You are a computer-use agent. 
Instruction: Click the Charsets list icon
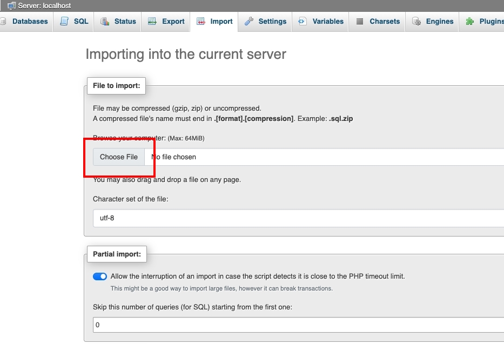pos(360,21)
